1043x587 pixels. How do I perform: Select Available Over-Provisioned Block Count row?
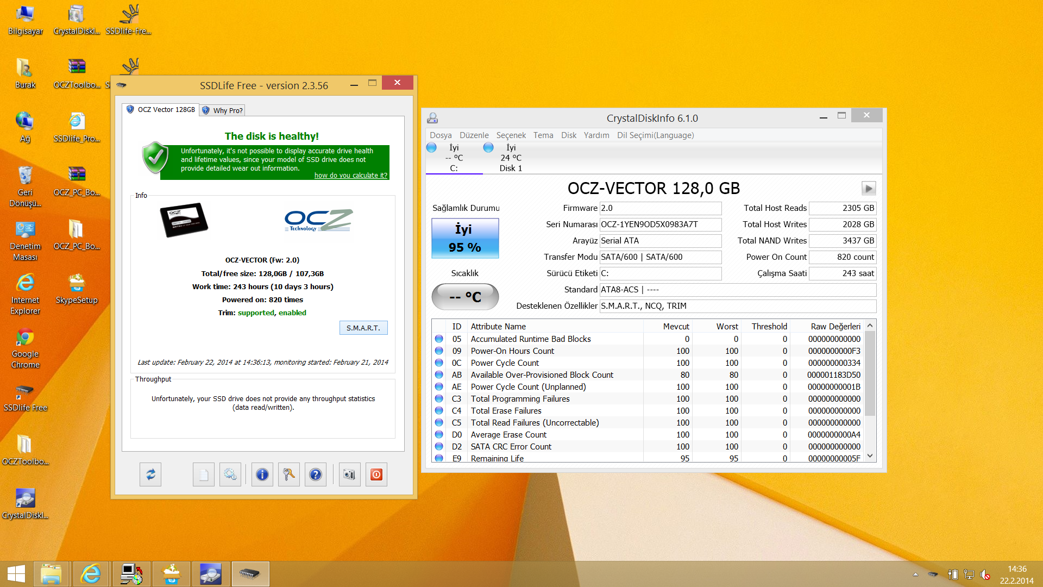point(648,375)
